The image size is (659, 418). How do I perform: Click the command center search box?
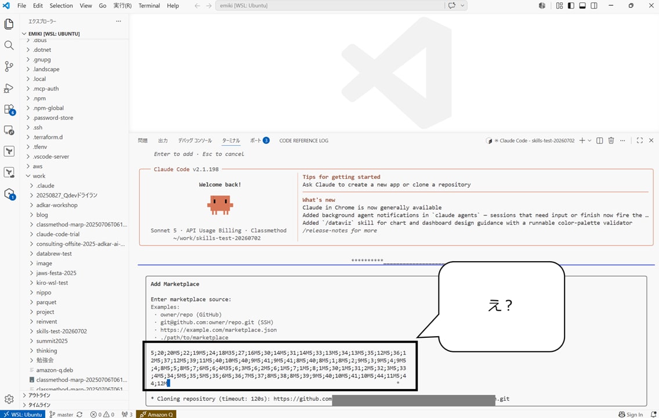pos(329,5)
